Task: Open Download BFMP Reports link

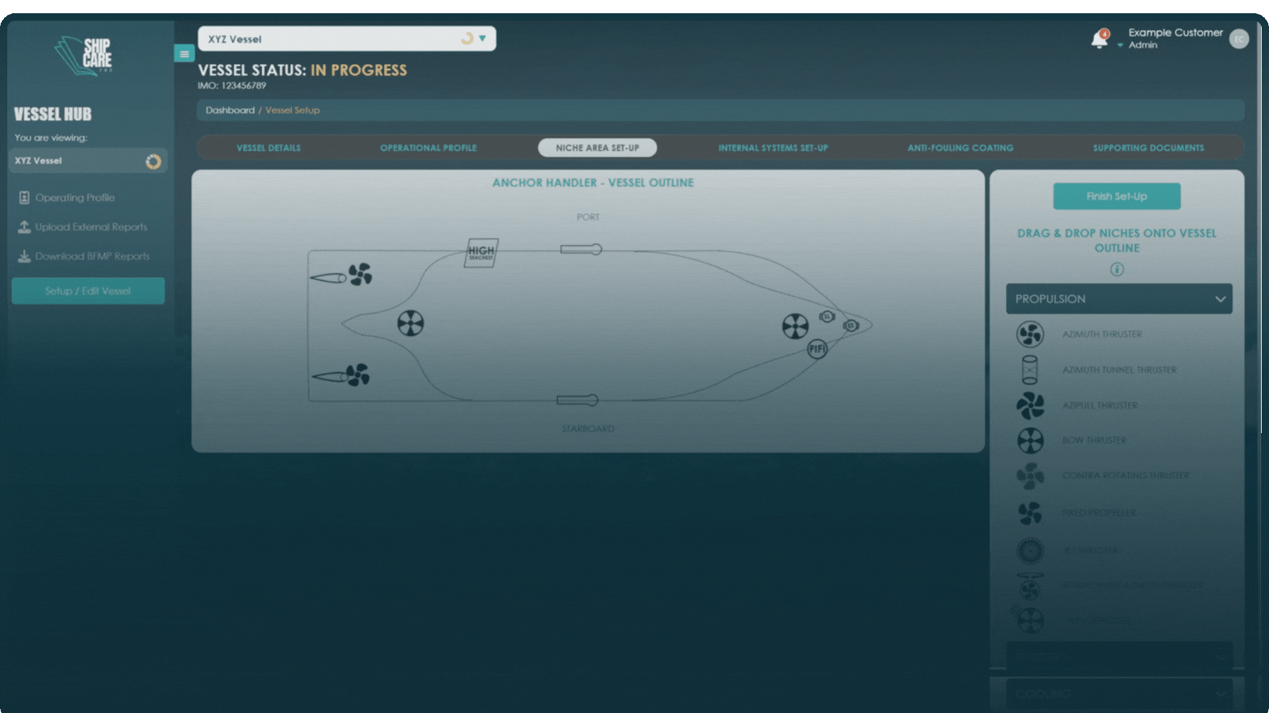Action: 92,256
